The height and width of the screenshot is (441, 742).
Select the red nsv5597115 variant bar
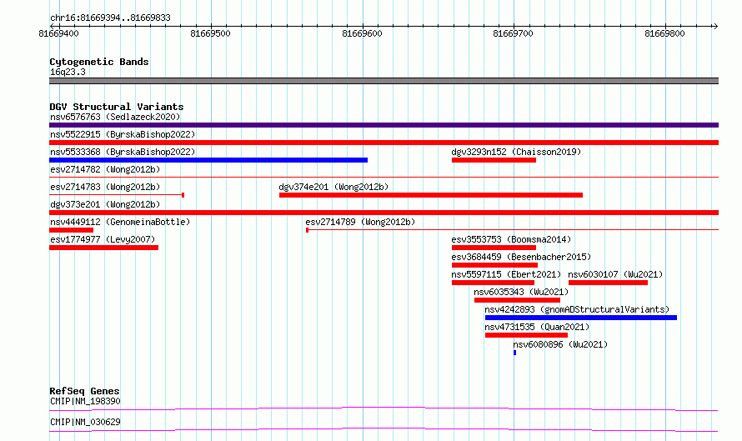coord(493,283)
